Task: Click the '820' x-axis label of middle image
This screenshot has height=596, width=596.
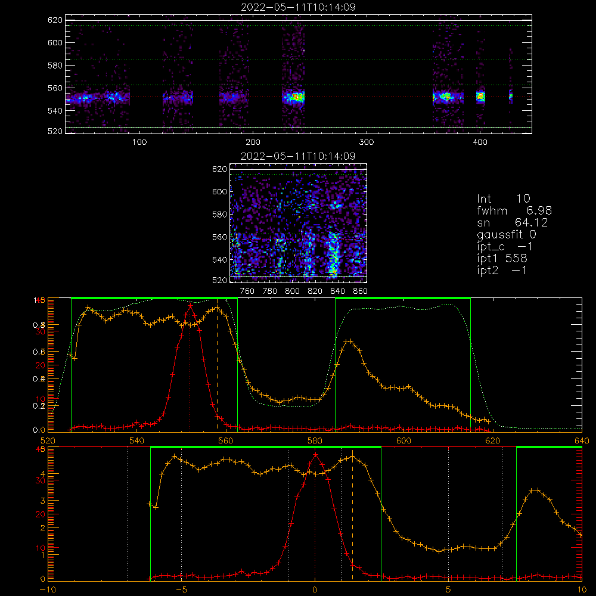Action: point(315,291)
